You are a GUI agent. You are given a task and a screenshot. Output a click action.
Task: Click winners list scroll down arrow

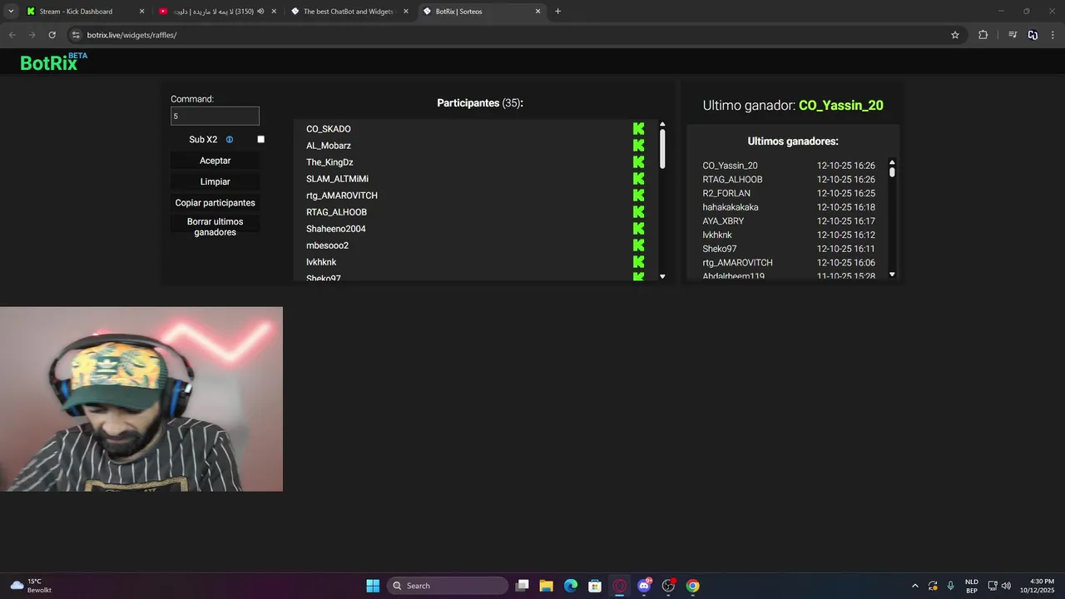[x=892, y=274]
